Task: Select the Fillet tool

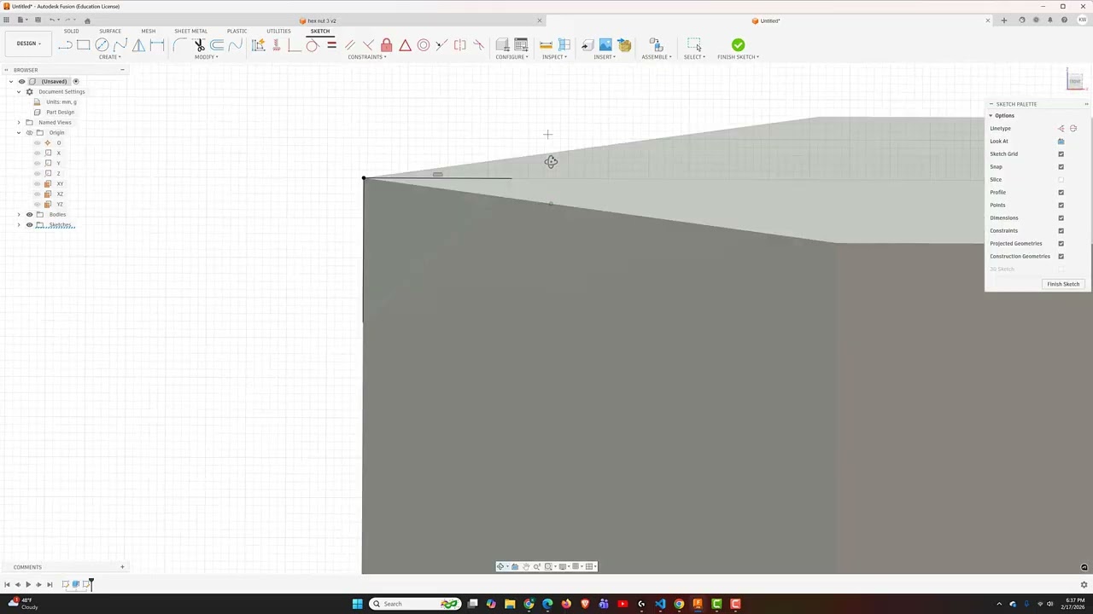Action: pos(180,45)
